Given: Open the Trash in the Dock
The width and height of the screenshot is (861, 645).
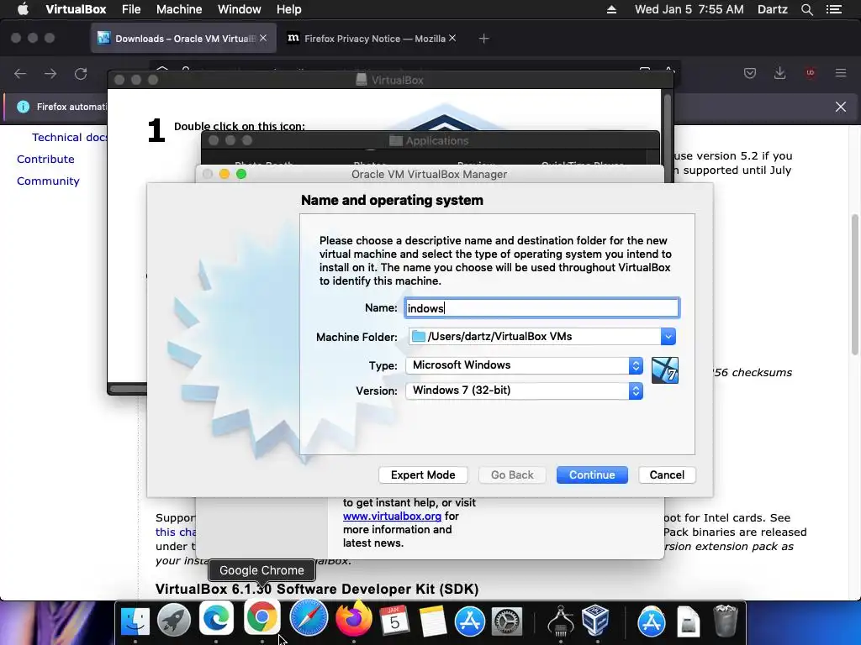Looking at the screenshot, I should pyautogui.click(x=726, y=621).
